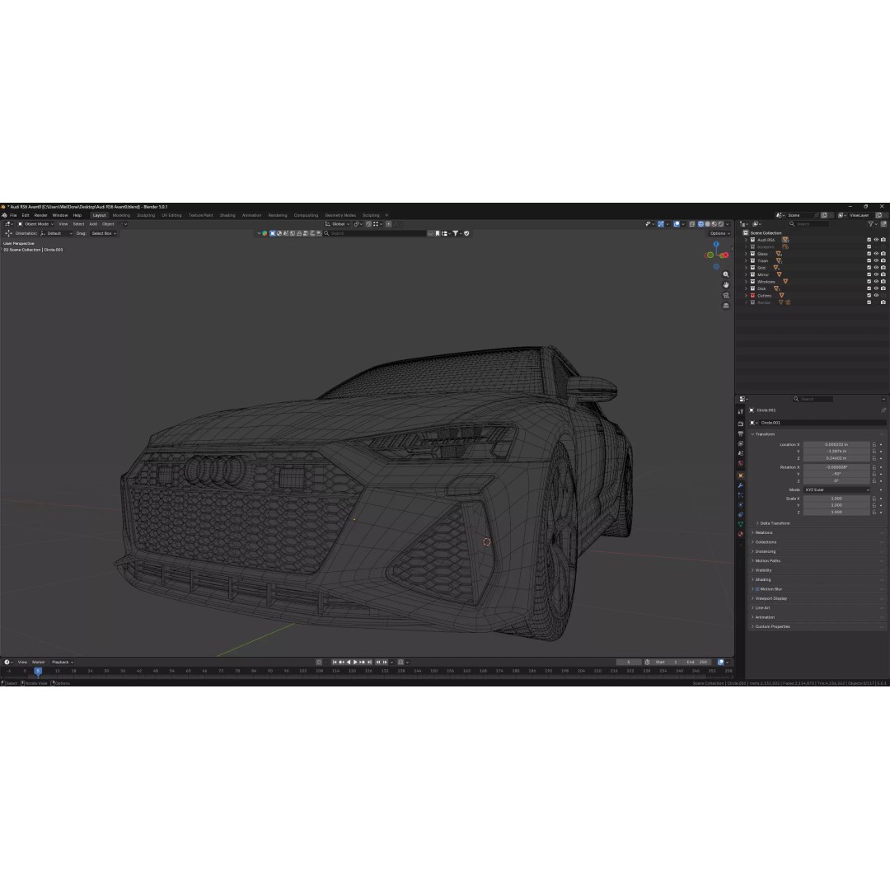Expand the Cutters collection
Screen dimensions: 890x890
point(746,295)
